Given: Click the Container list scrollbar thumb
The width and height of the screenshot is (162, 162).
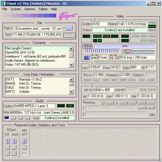Looking at the screenshot, I should pos(71,54).
